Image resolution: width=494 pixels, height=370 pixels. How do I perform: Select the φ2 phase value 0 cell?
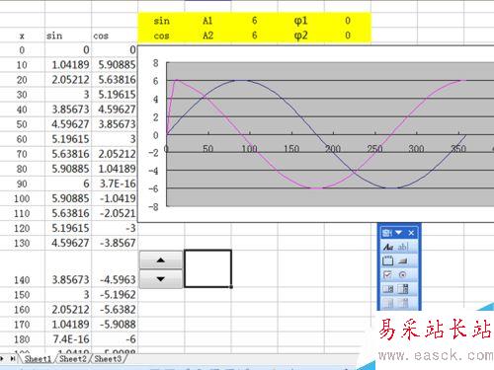click(x=348, y=36)
